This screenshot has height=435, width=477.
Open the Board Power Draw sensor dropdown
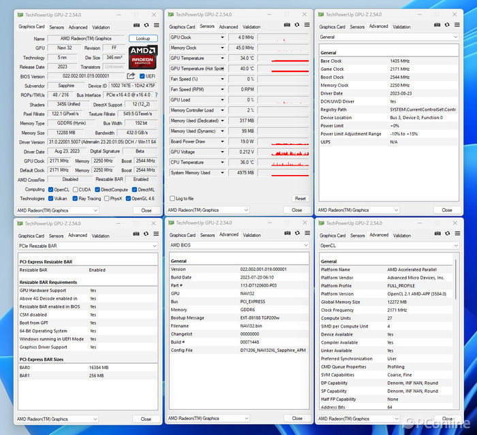222,142
